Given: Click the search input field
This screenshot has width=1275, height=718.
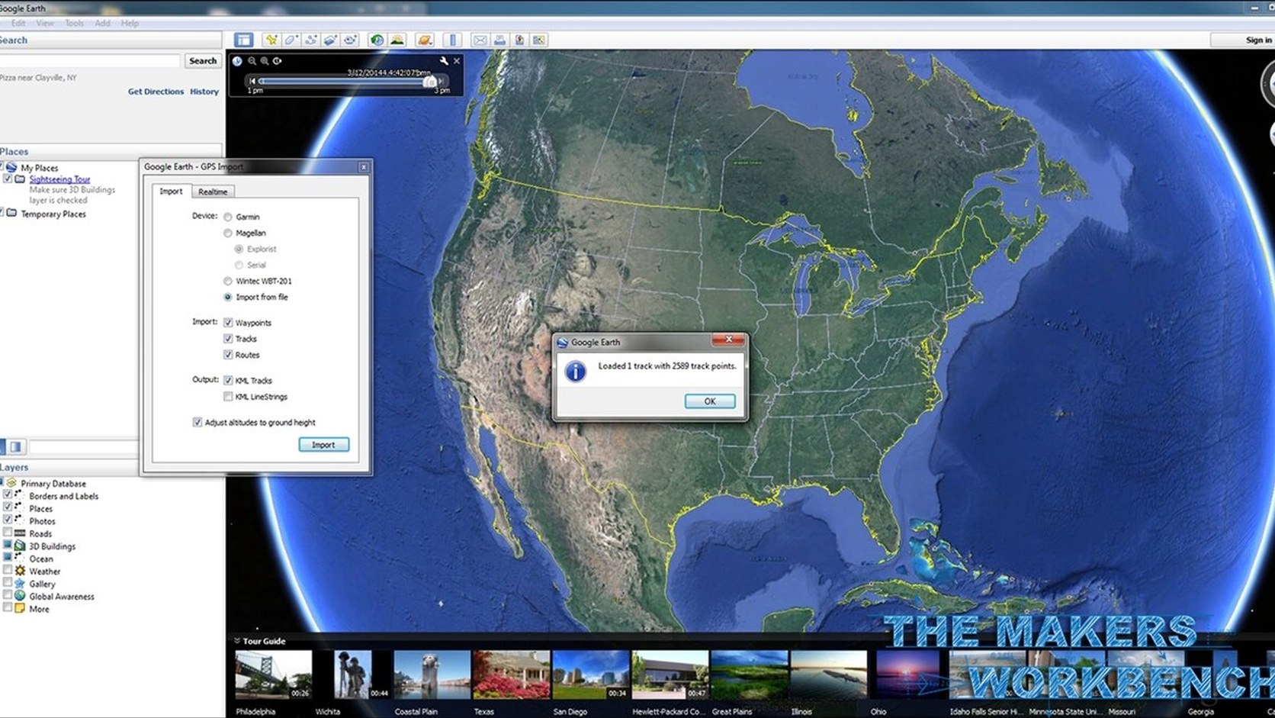Looking at the screenshot, I should 89,61.
